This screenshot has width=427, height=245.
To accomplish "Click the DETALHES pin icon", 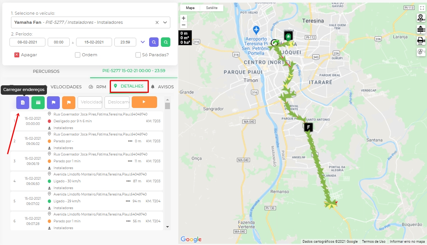I will (115, 86).
